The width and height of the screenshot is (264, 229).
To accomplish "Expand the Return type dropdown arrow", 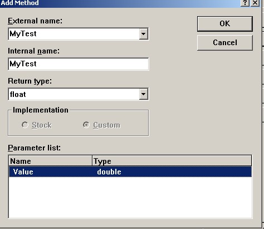I will coord(144,94).
